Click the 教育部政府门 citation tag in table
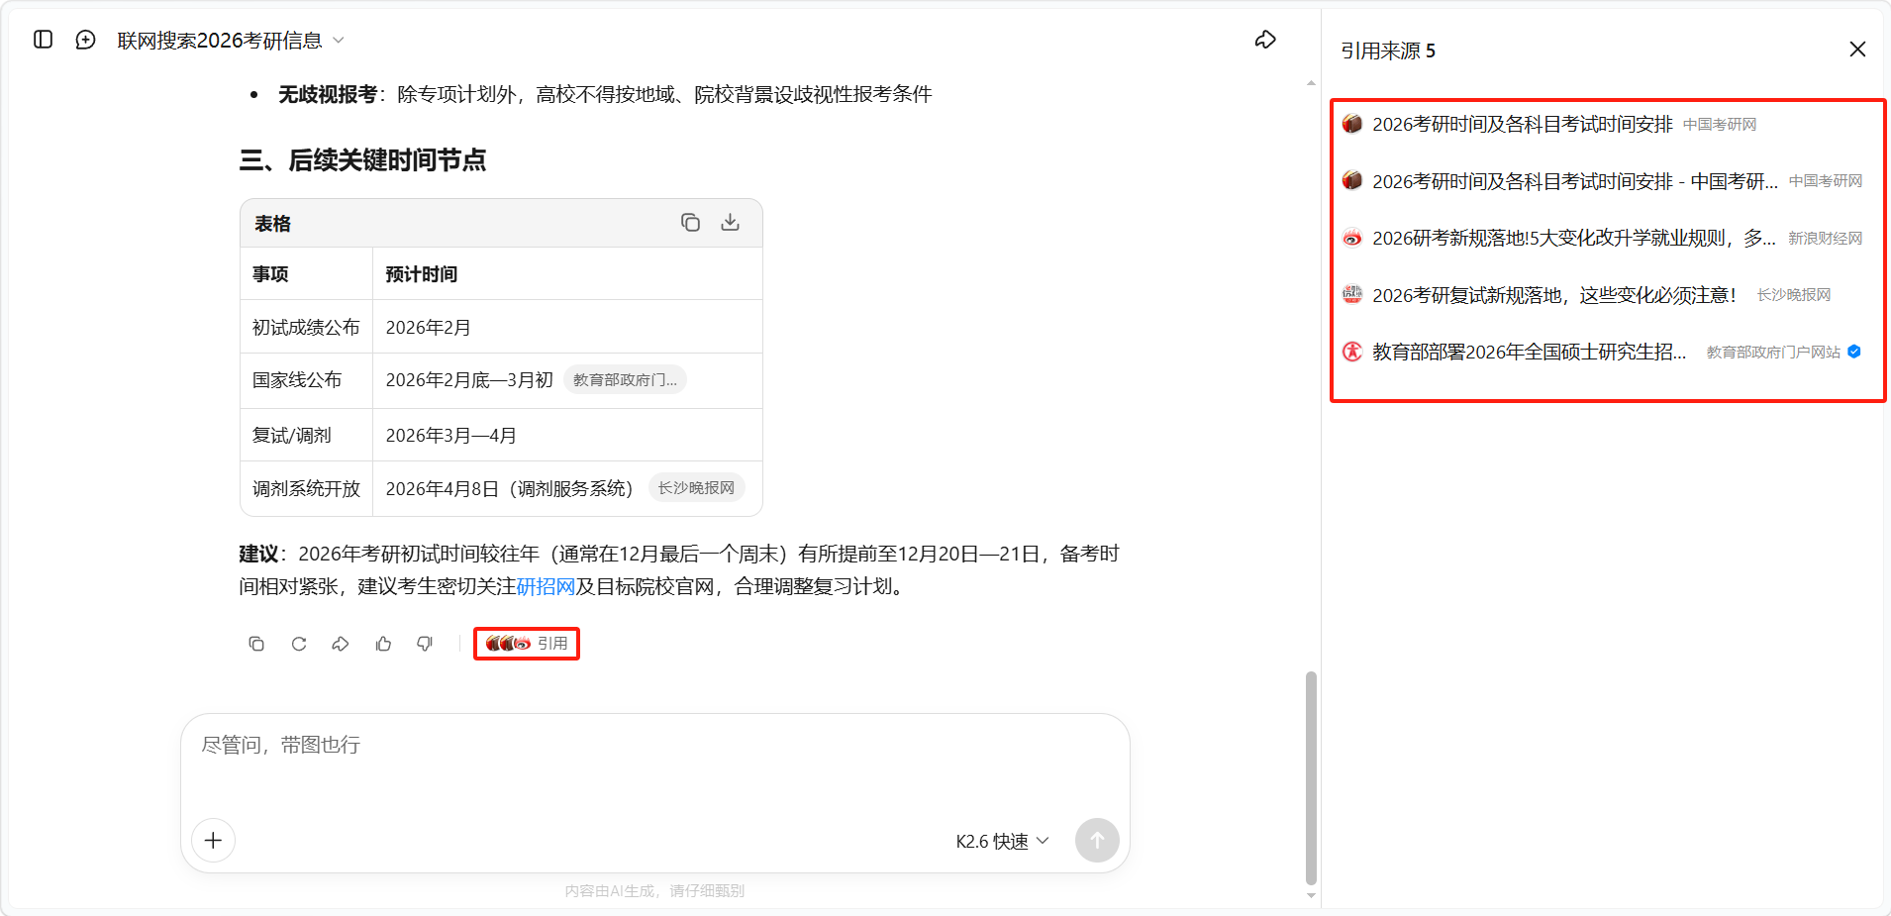The width and height of the screenshot is (1891, 916). tap(625, 380)
